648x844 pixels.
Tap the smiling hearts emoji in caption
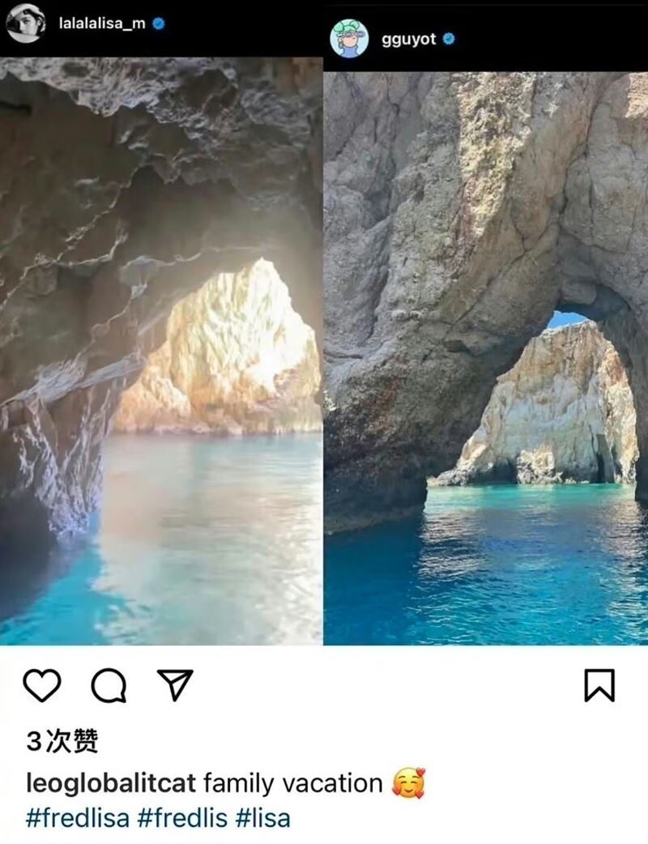409,784
